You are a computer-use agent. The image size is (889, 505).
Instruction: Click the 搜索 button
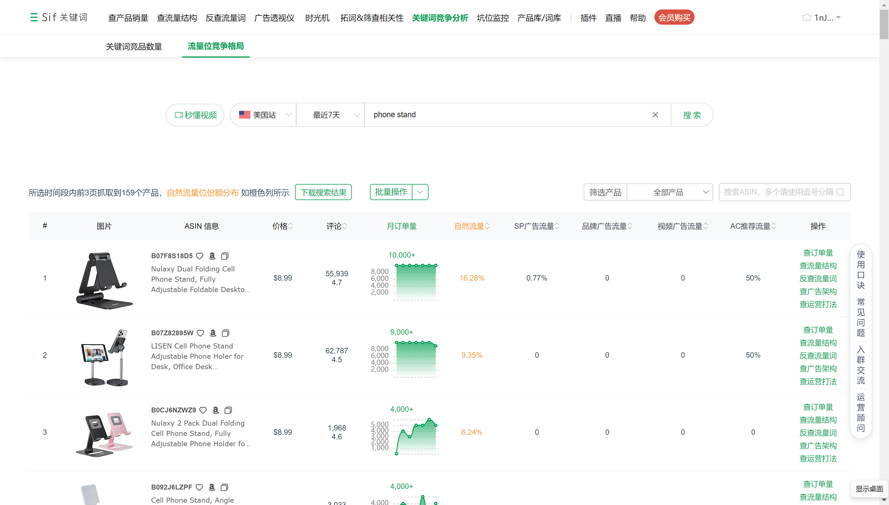[x=692, y=115]
